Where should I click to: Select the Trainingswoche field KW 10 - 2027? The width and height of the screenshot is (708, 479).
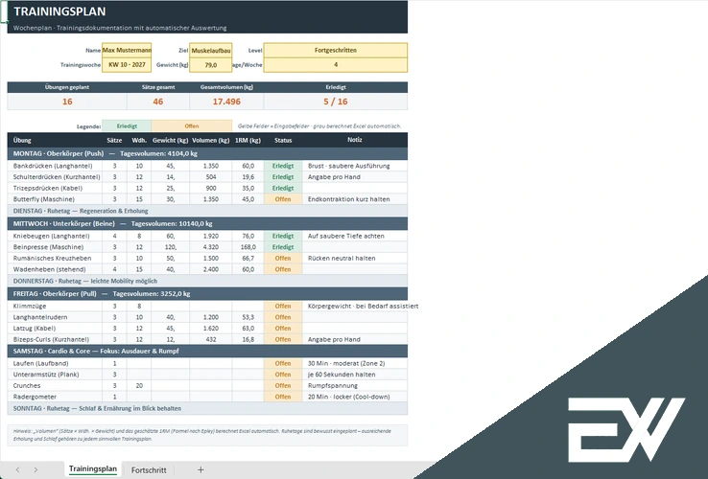pyautogui.click(x=127, y=64)
